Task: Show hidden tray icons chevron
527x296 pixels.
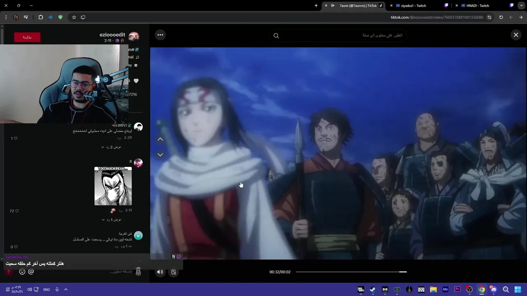Action: (66, 289)
